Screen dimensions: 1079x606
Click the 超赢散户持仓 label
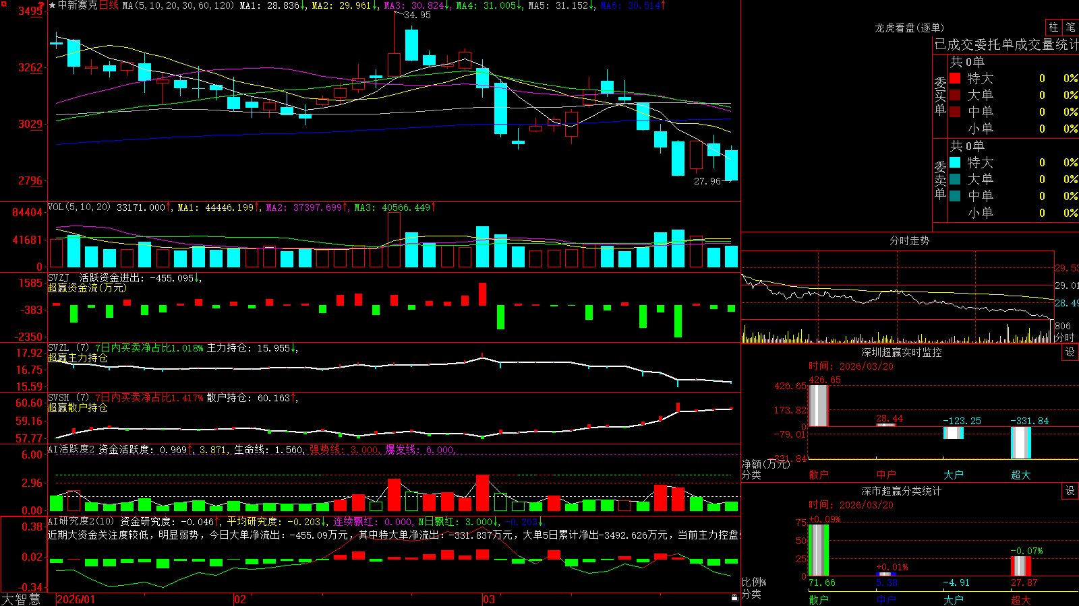(x=78, y=408)
